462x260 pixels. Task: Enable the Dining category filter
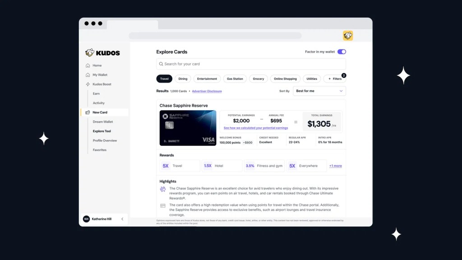point(183,79)
